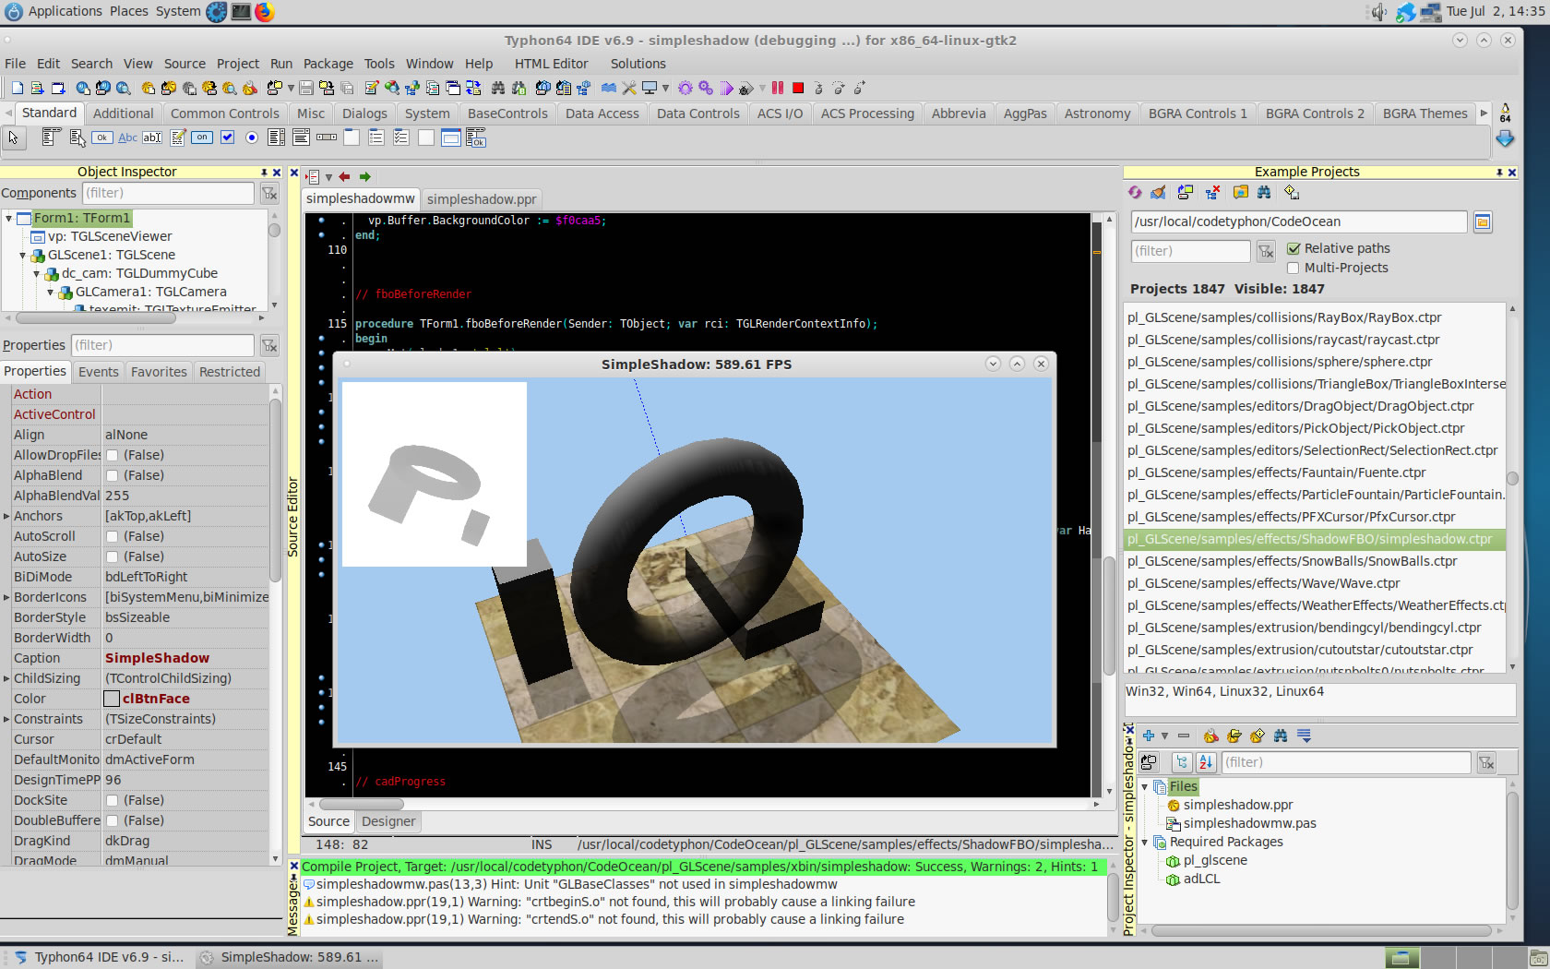Image resolution: width=1550 pixels, height=969 pixels.
Task: Open the Package menu
Action: coord(328,64)
